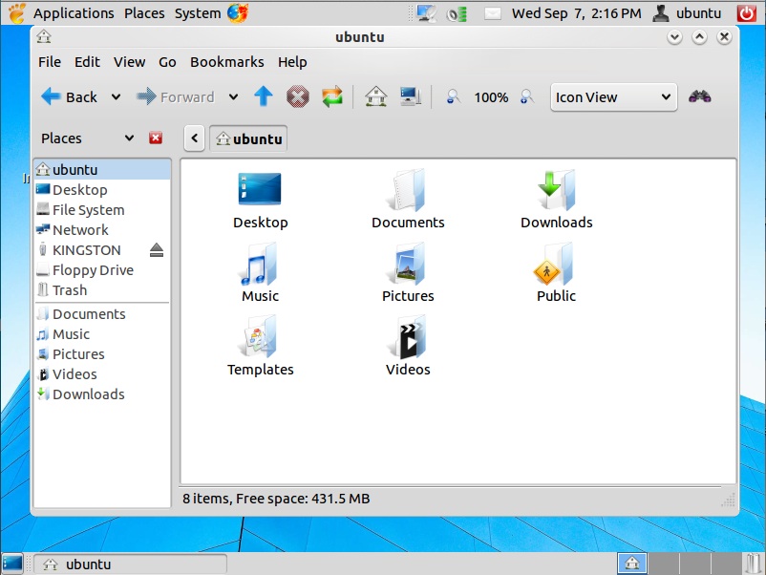Open the Places menu in top panel

(x=144, y=13)
